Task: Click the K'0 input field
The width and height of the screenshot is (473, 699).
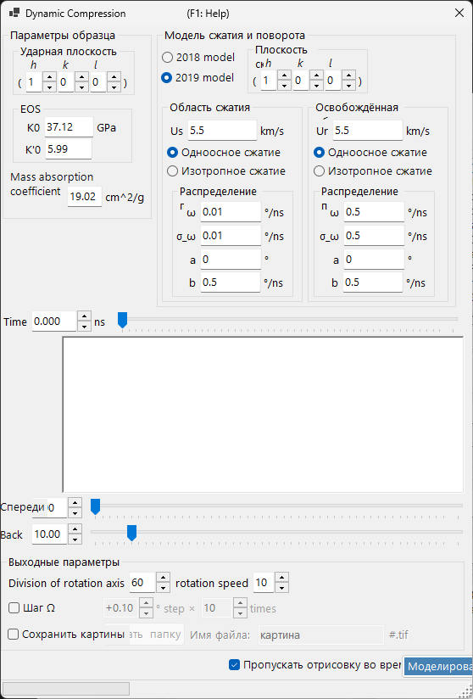Action: (68, 149)
